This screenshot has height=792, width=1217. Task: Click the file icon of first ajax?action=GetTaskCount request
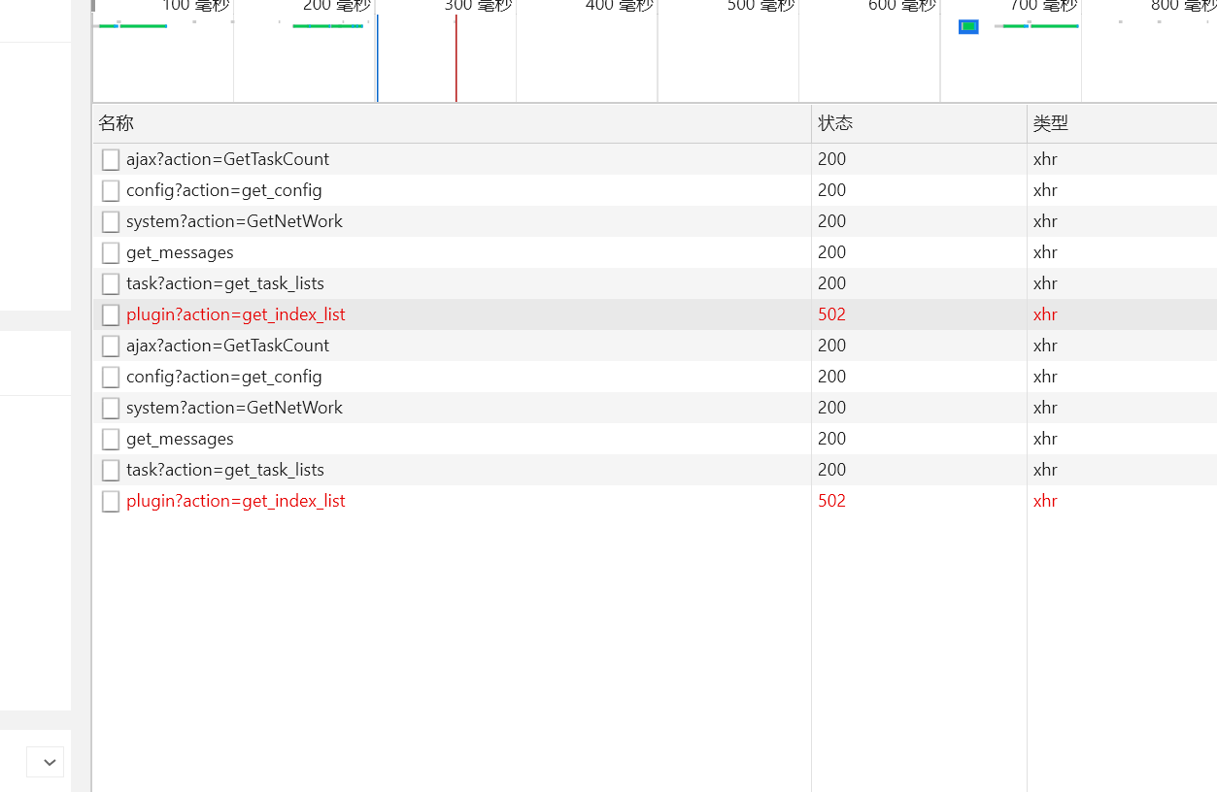111,159
